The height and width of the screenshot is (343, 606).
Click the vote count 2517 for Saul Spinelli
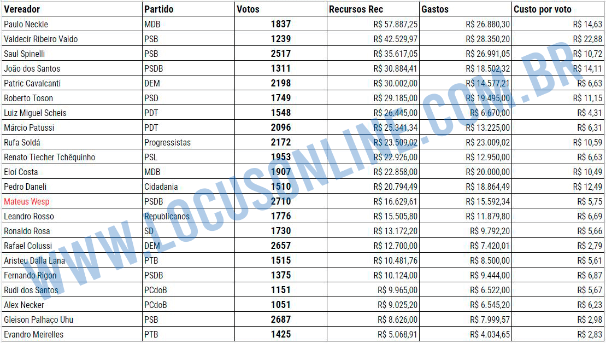281,54
